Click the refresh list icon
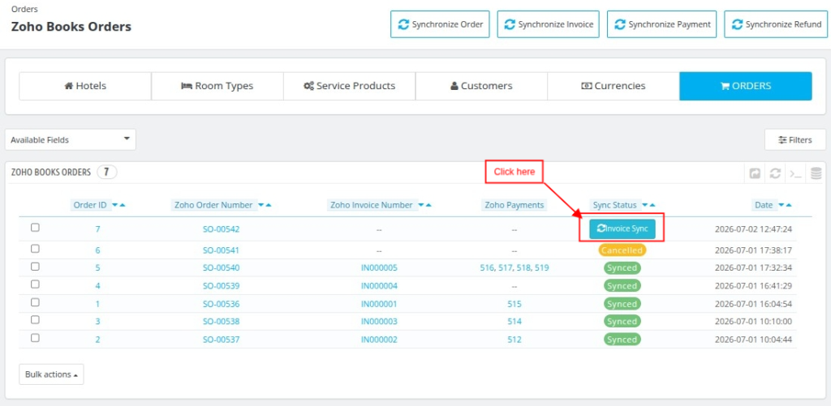Image resolution: width=831 pixels, height=406 pixels. [775, 173]
